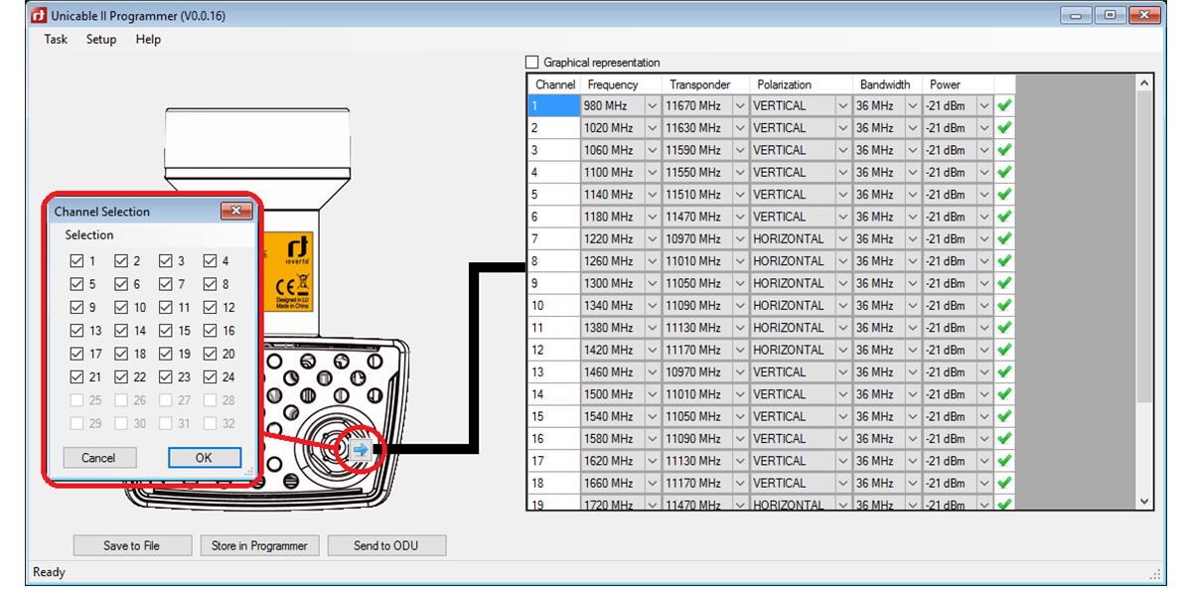
Task: Click the blue arrow icon on the LNB connector
Action: click(361, 450)
